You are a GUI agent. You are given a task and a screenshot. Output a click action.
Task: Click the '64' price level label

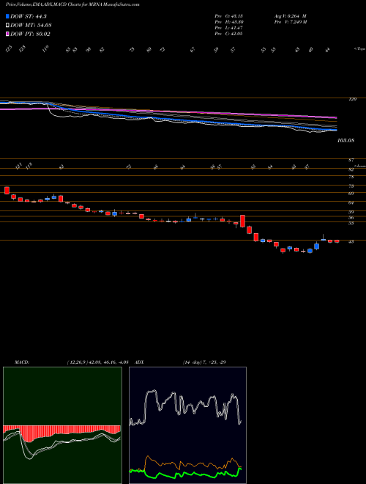(351, 203)
